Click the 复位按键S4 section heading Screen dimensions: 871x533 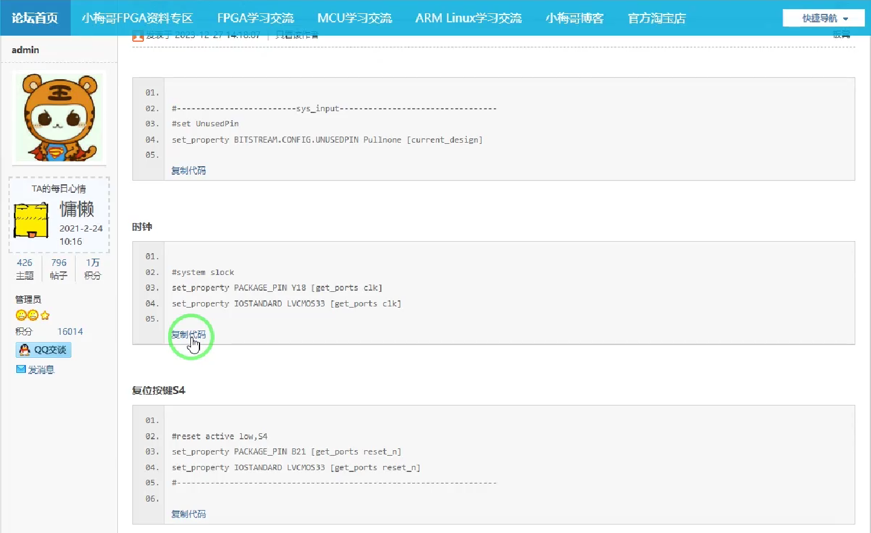click(158, 390)
